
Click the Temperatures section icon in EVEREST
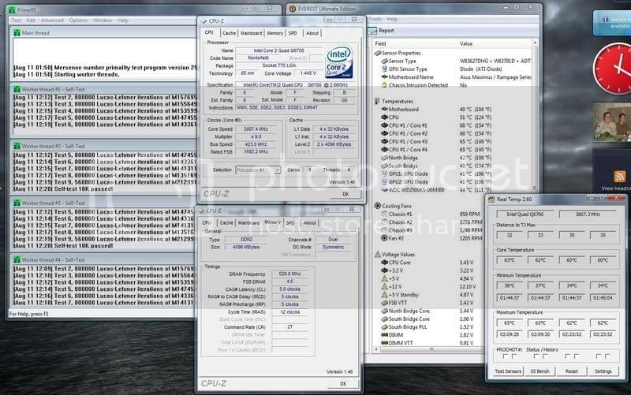[x=376, y=101]
